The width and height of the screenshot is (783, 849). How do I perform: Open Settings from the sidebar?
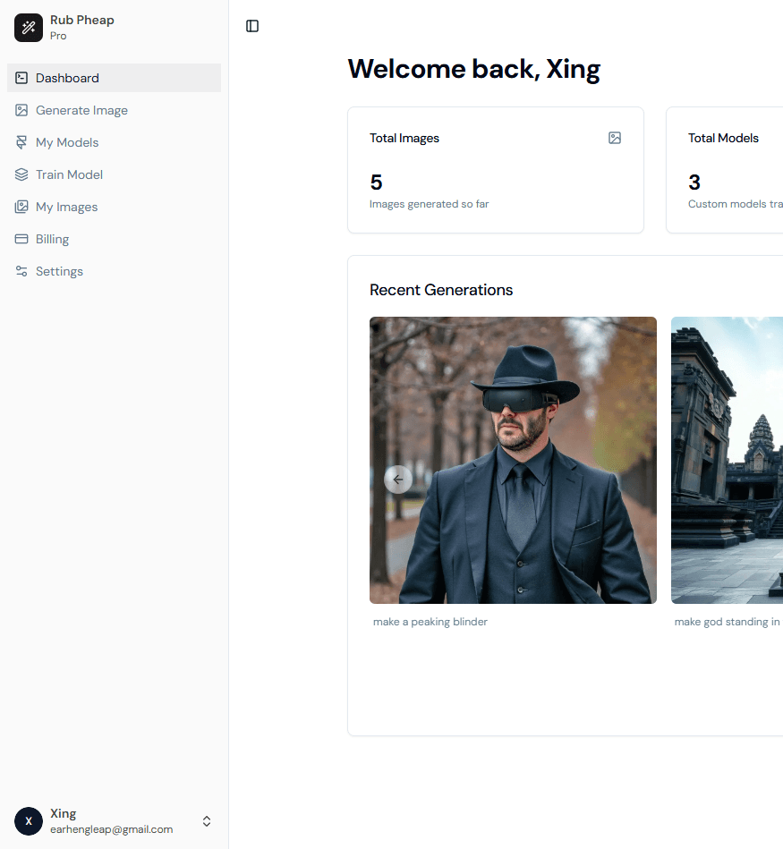click(115, 271)
